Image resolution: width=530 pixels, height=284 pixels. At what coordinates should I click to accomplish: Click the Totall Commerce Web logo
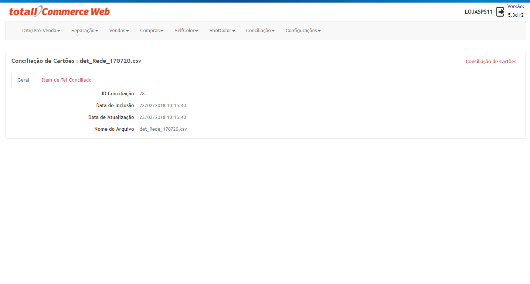[x=60, y=11]
